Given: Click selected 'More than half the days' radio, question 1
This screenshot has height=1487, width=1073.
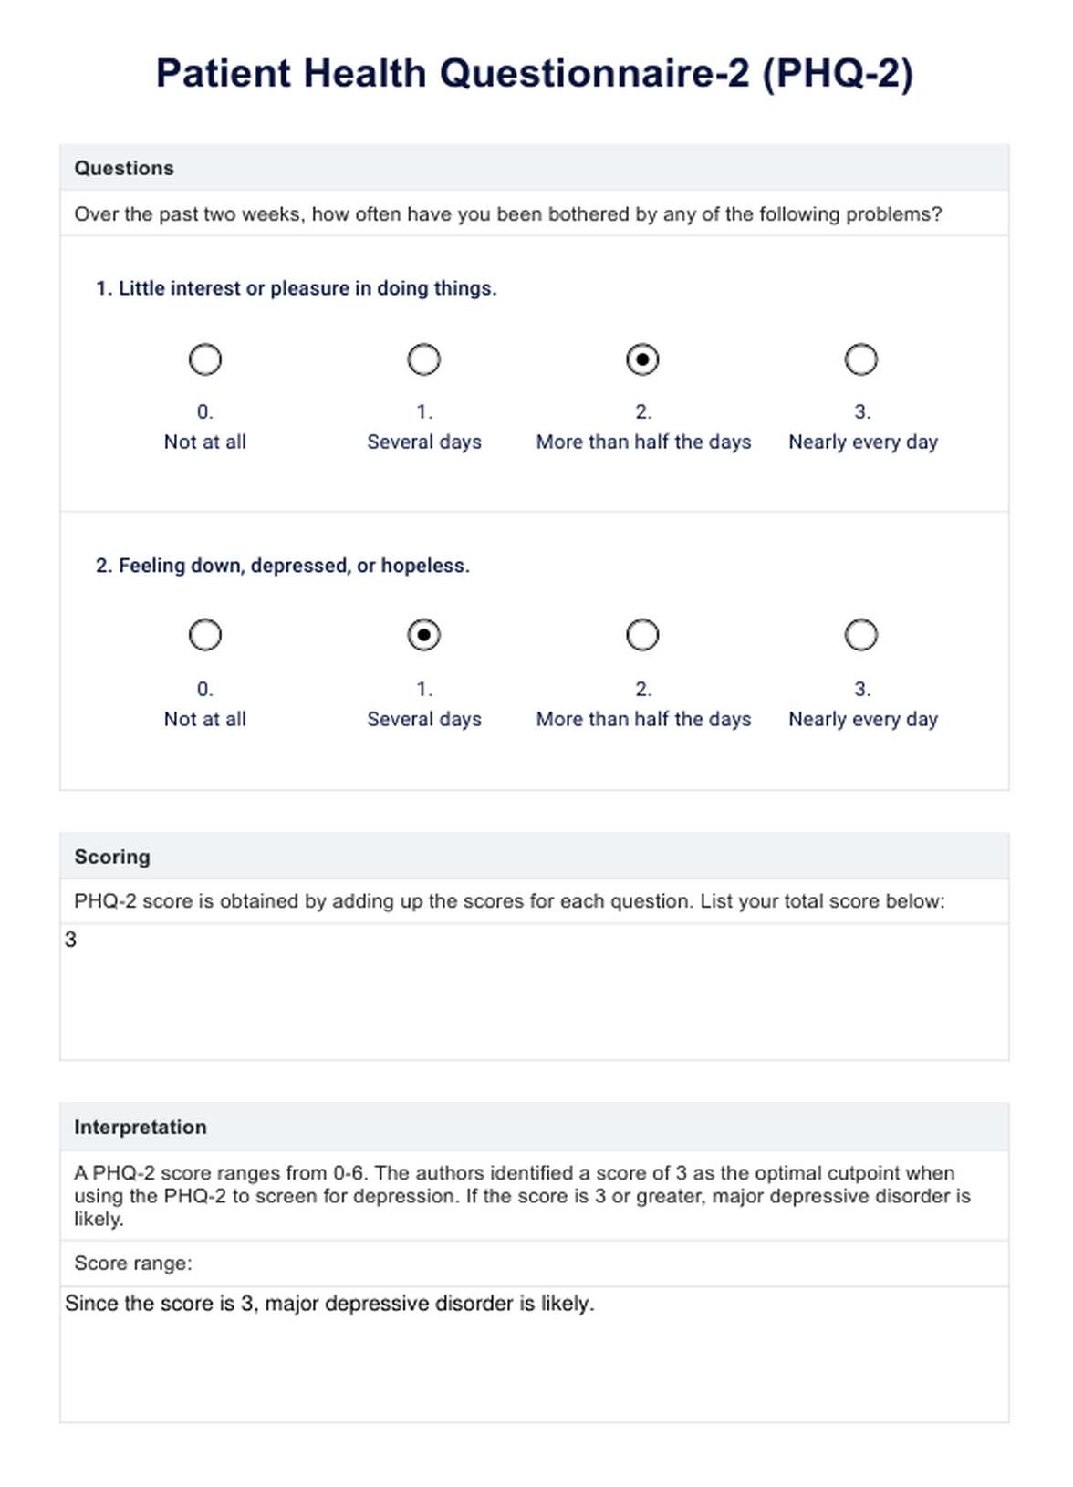Looking at the screenshot, I should click(x=642, y=359).
